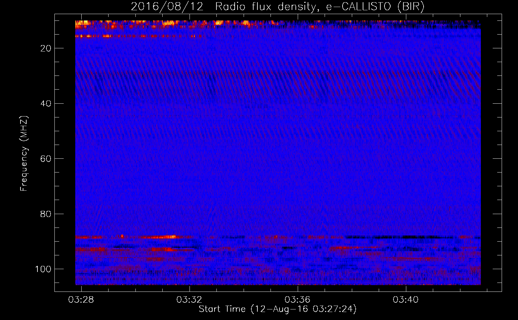The image size is (518, 320).
Task: Click the time tick label '03:40'
Action: [x=406, y=300]
